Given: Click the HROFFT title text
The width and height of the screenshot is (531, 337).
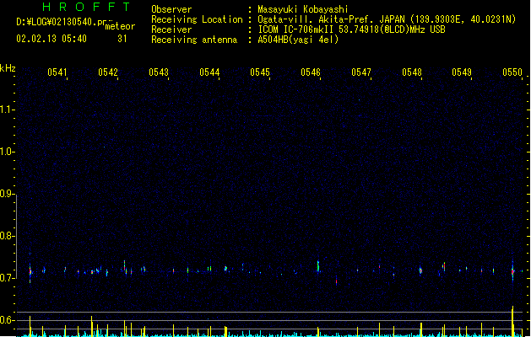Looking at the screenshot, I should 86,7.
